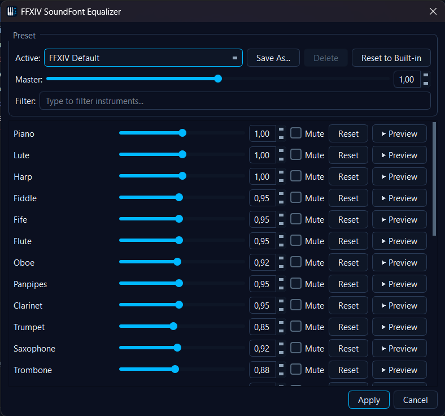Reset the Fiddle volume
445x416 pixels.
pos(348,198)
